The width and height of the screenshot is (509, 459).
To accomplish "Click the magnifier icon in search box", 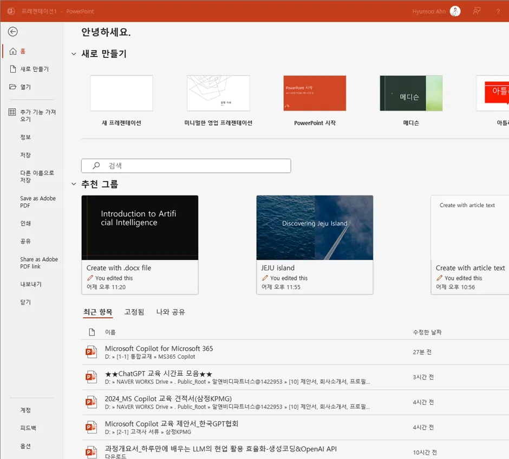I will [96, 166].
